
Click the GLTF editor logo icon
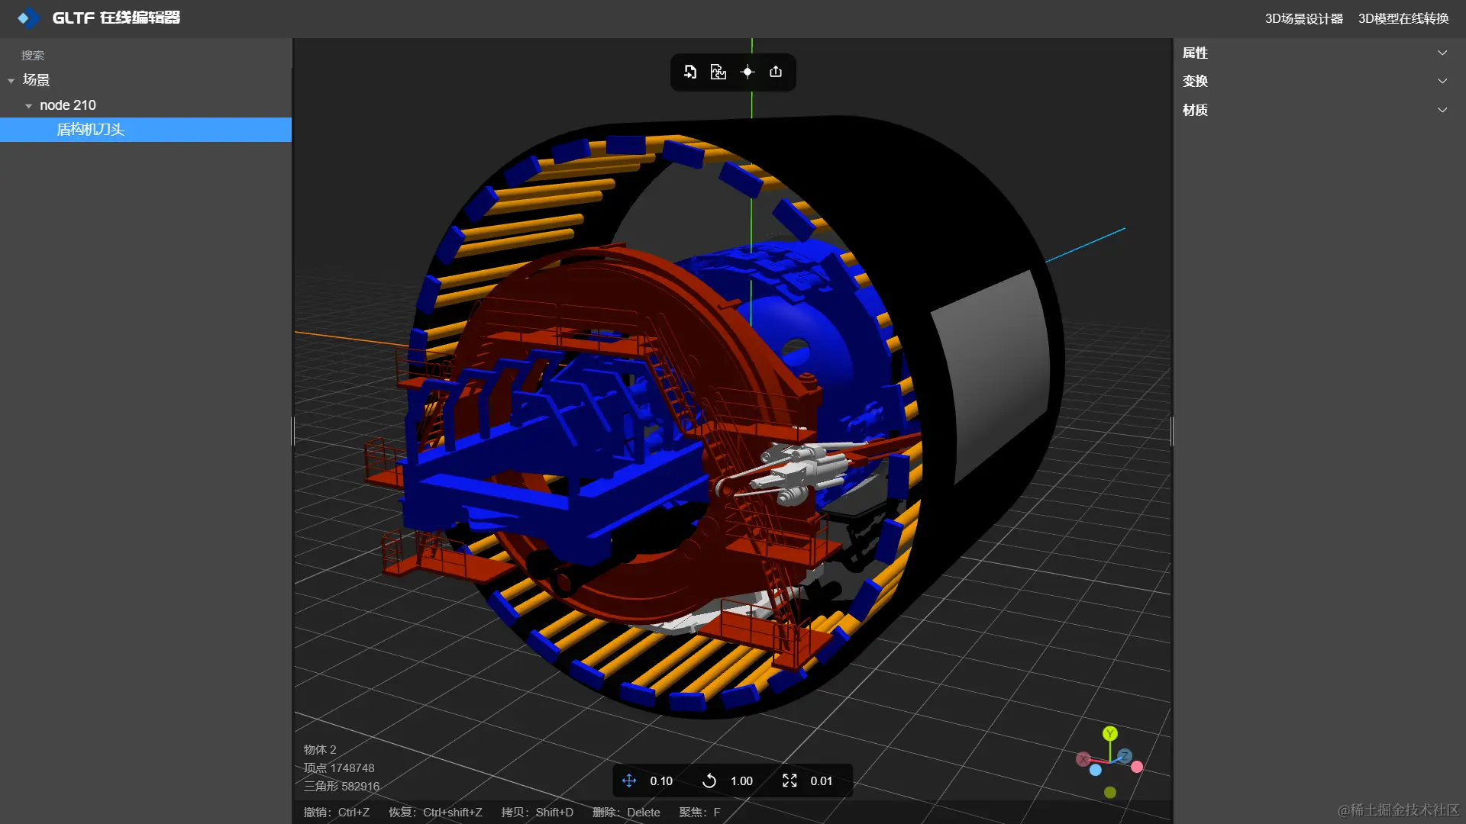coord(28,18)
